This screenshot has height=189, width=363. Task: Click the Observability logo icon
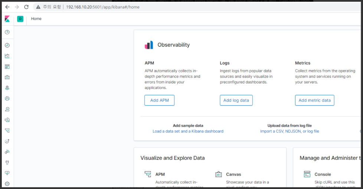pos(149,45)
